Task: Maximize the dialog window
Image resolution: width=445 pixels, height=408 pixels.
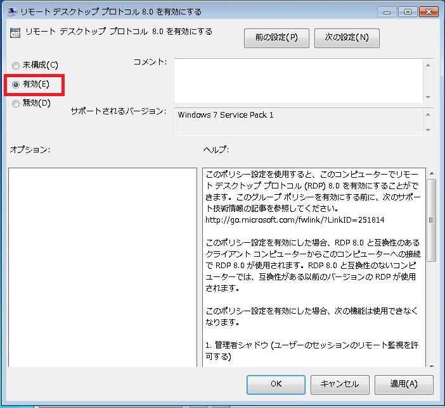Action: [407, 11]
